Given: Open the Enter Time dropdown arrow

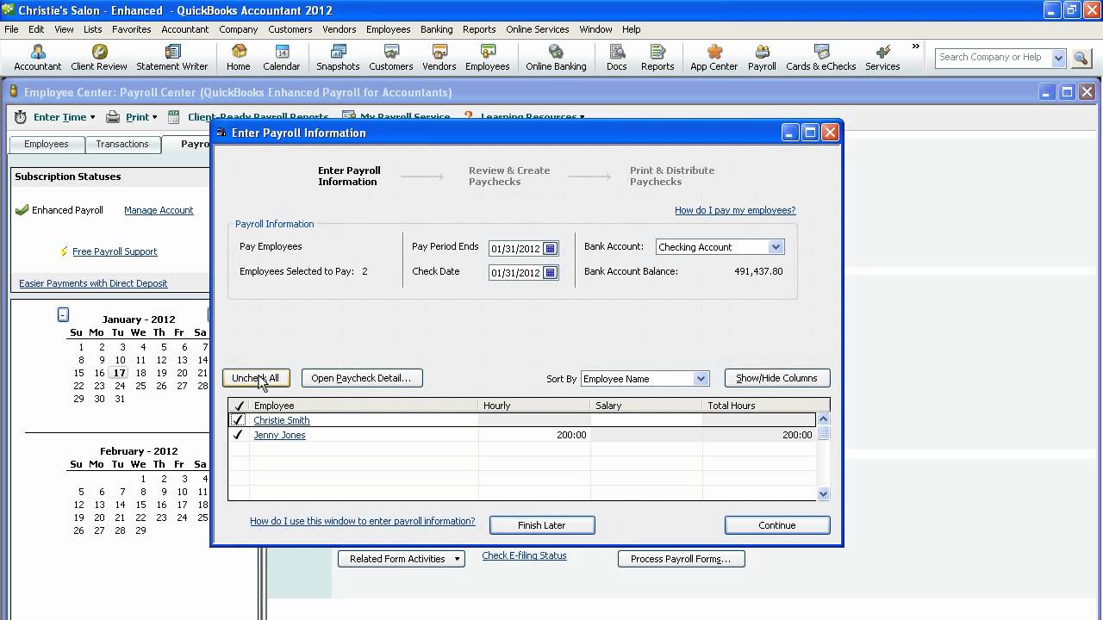Looking at the screenshot, I should pyautogui.click(x=92, y=118).
